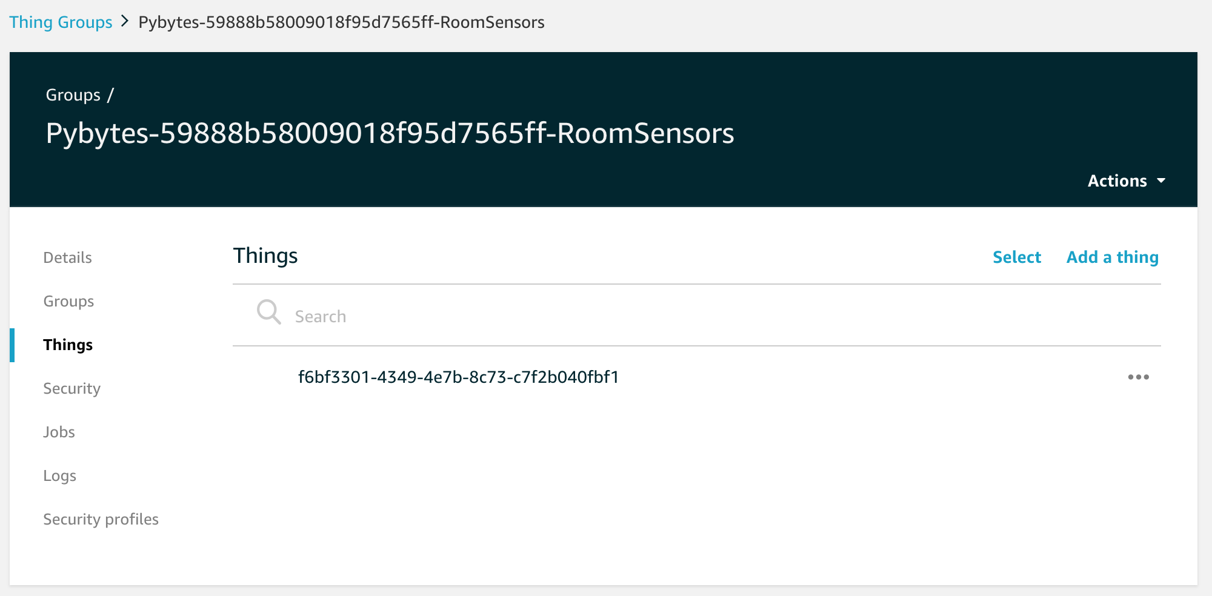Open thing f6bf3301-4349-4e7b-8c73-c7f2b040fbf1
The image size is (1212, 596).
point(459,377)
